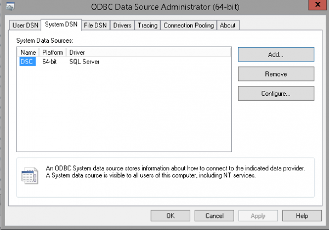Select the DSC data source entry
Screen dimensions: 329x230
tap(27, 62)
